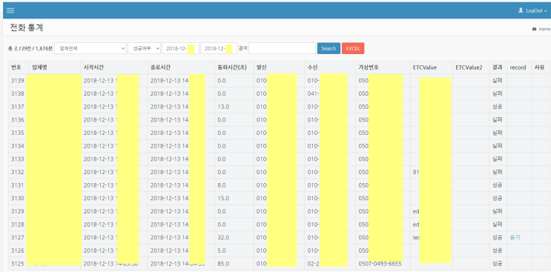Open the hamburger menu icon
The width and height of the screenshot is (551, 272).
pyautogui.click(x=10, y=10)
